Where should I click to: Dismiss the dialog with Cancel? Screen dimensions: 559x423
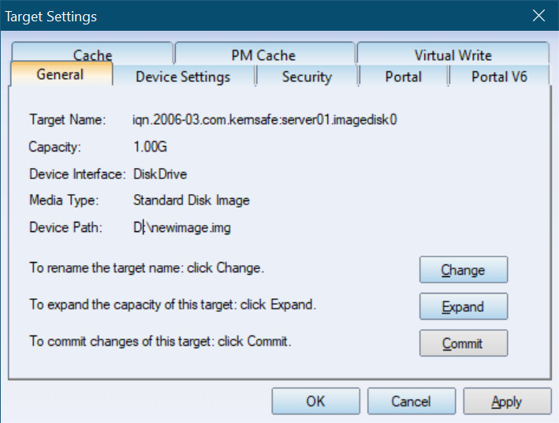click(412, 401)
